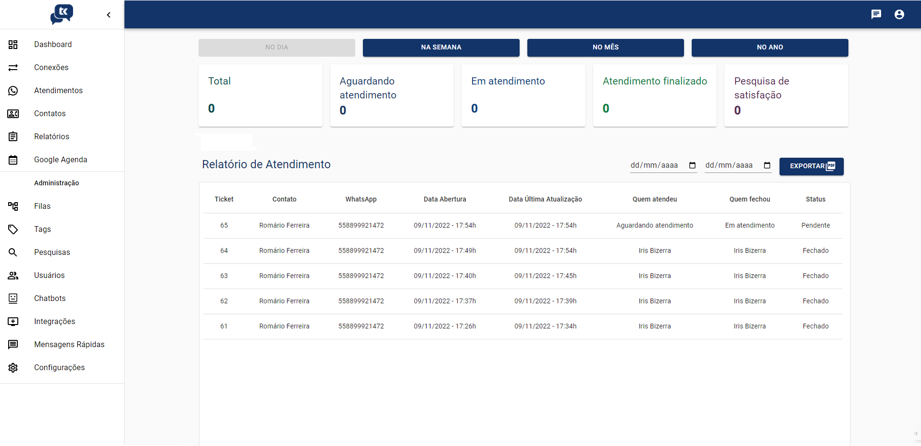Collapse the sidebar with the chevron
Viewport: 921px width, 446px height.
pyautogui.click(x=109, y=15)
